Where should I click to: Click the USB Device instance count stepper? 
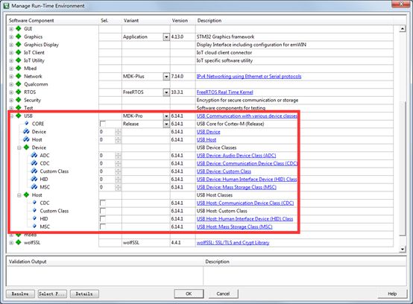click(x=118, y=132)
